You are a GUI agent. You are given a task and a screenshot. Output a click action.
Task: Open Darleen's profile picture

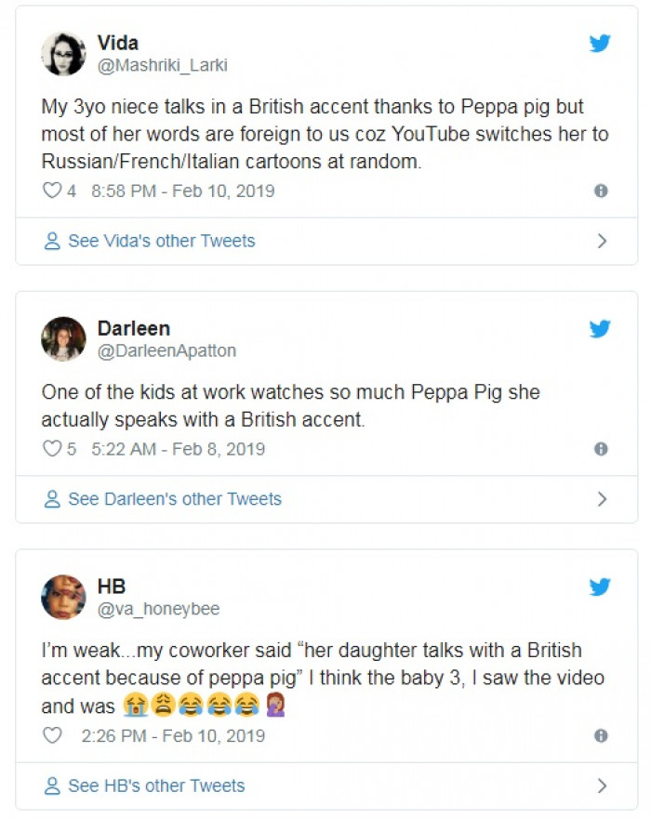[63, 339]
